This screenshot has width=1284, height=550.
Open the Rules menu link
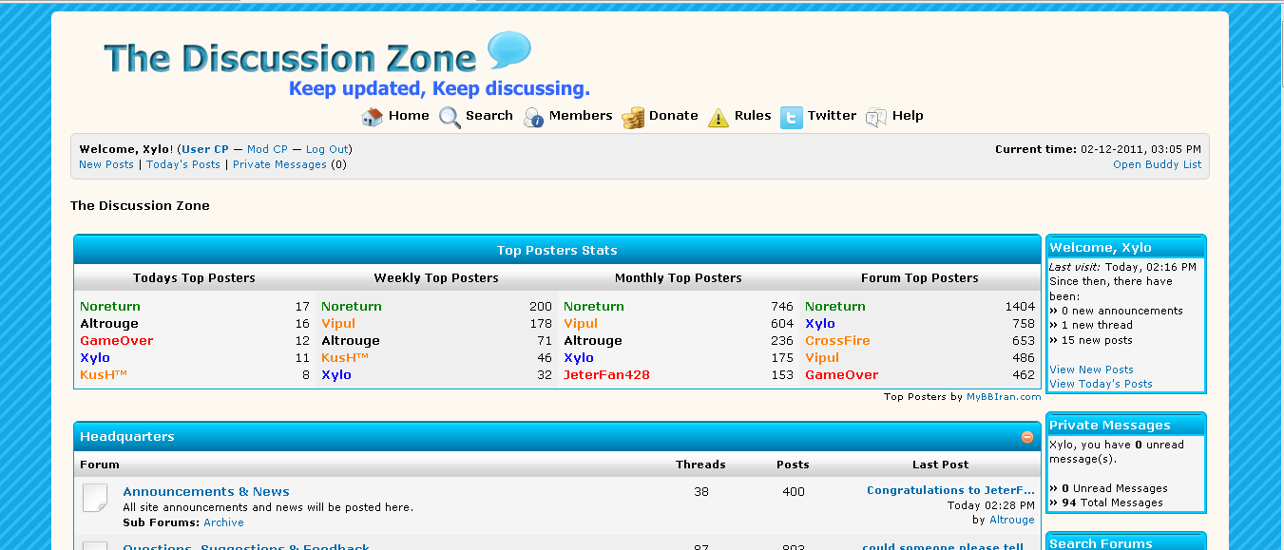[x=753, y=116]
